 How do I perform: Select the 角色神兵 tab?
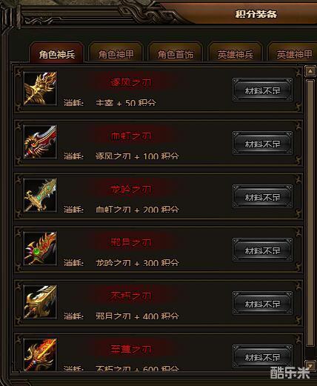(57, 53)
